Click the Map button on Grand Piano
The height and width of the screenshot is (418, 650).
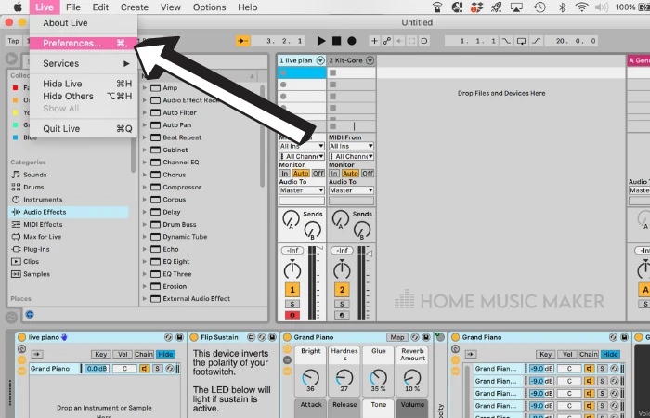click(x=396, y=337)
